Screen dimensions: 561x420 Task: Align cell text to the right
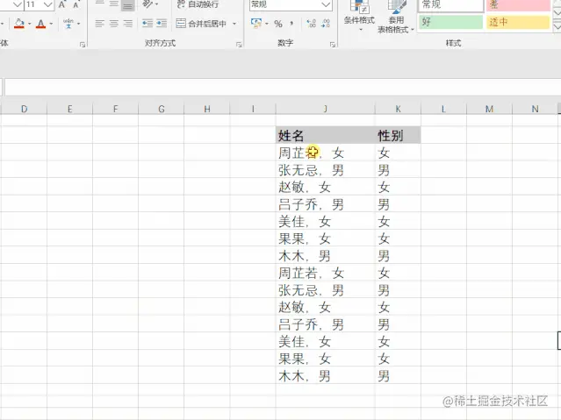click(x=127, y=24)
